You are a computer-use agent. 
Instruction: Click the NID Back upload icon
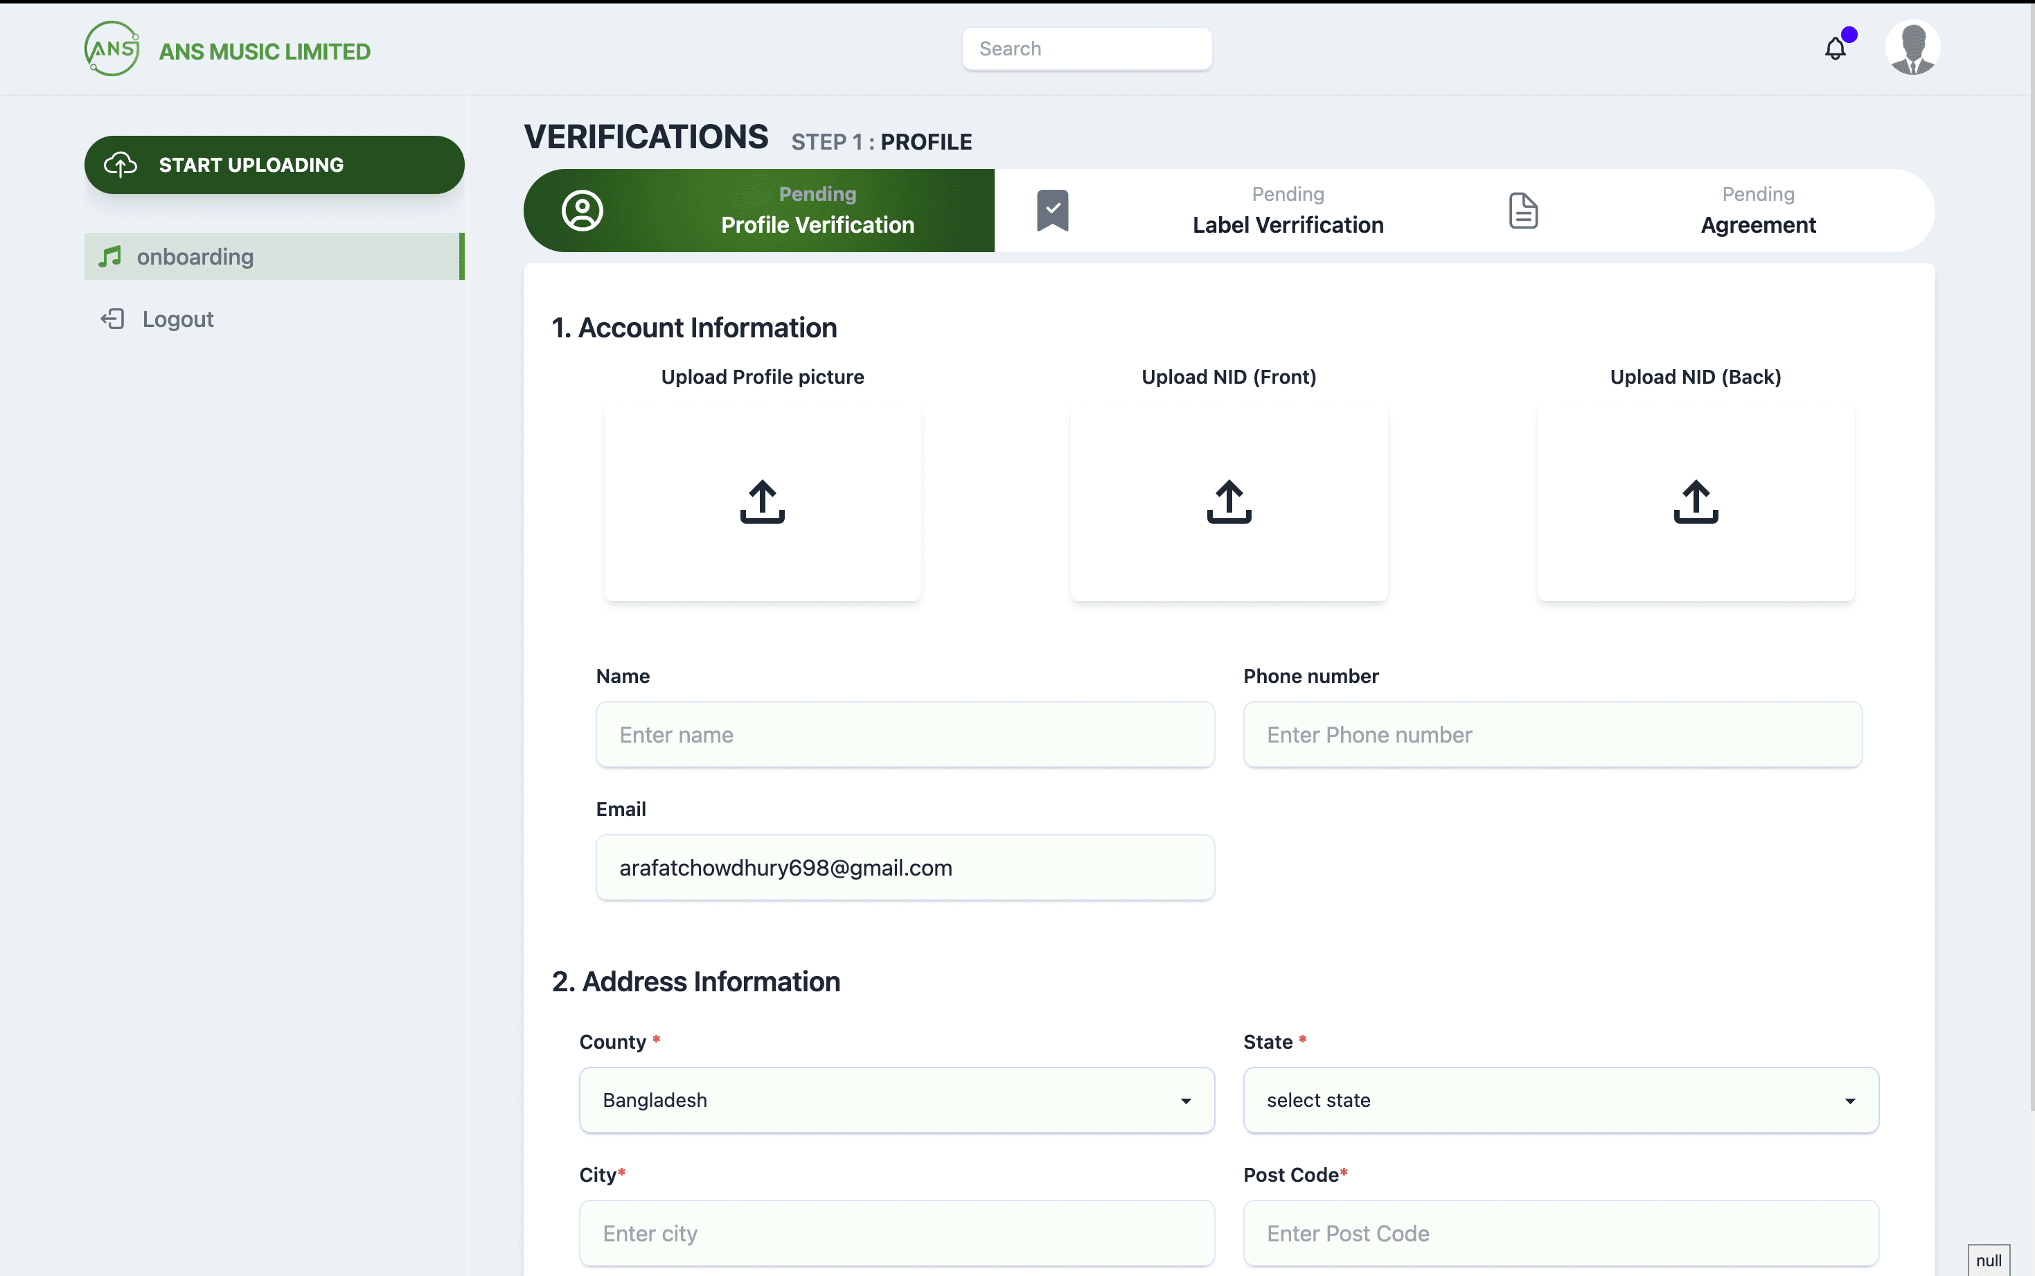click(1695, 502)
